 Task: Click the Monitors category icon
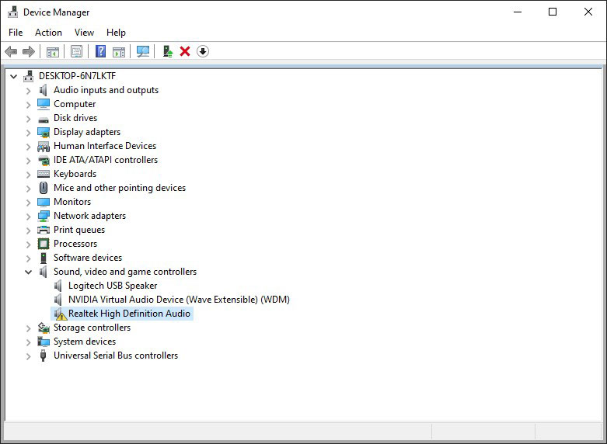44,202
